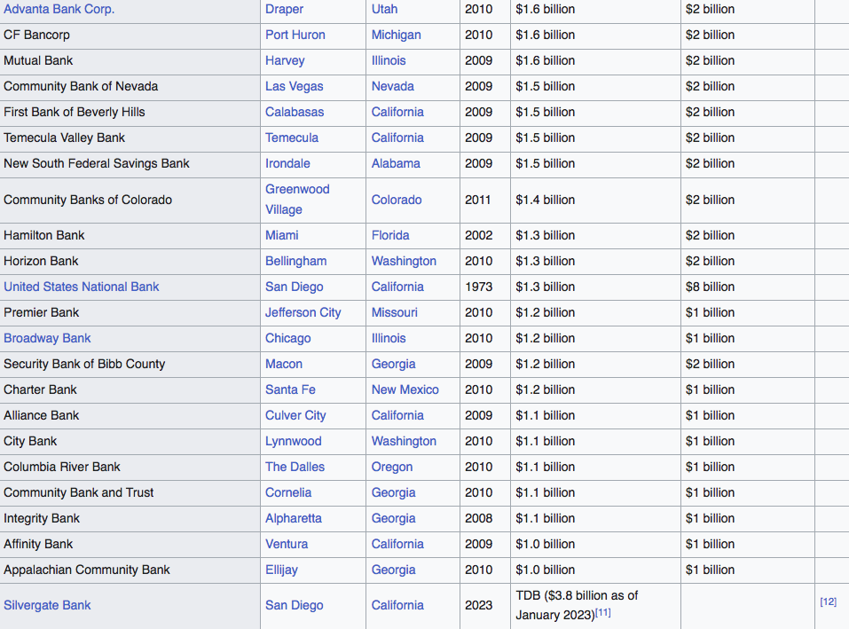
Task: Select the Oregon state link
Action: (391, 467)
